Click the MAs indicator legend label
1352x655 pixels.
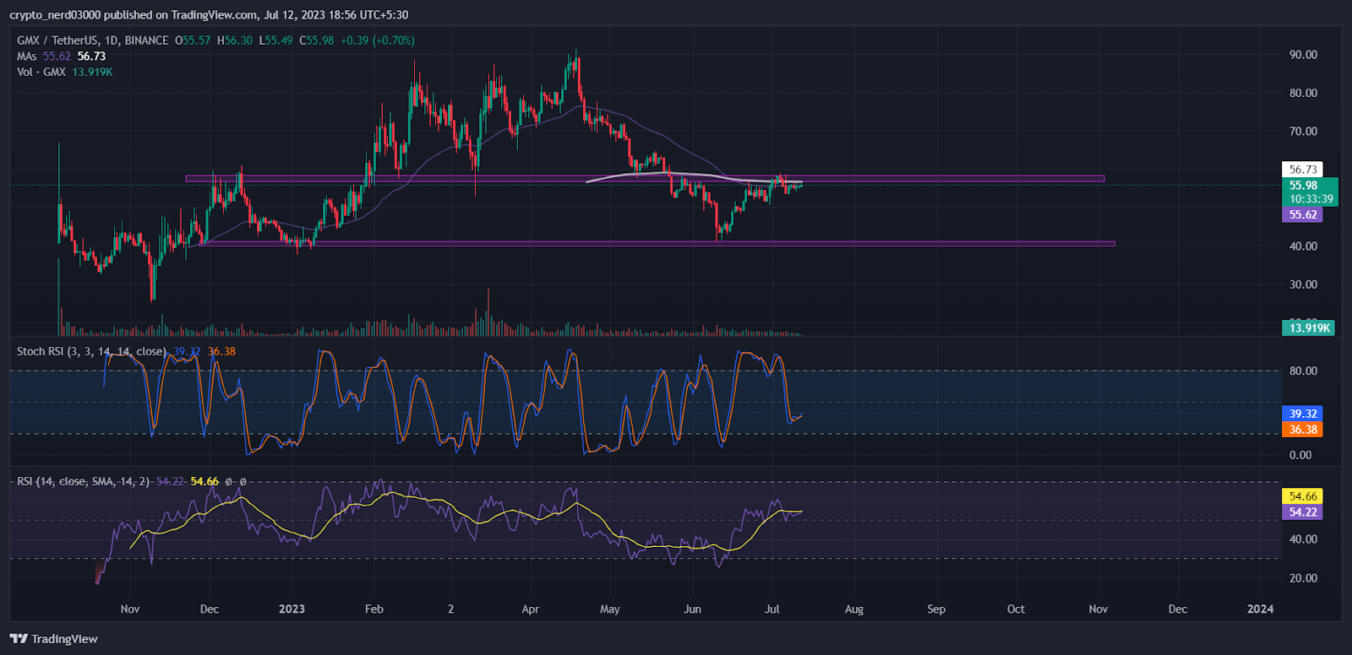pos(27,57)
